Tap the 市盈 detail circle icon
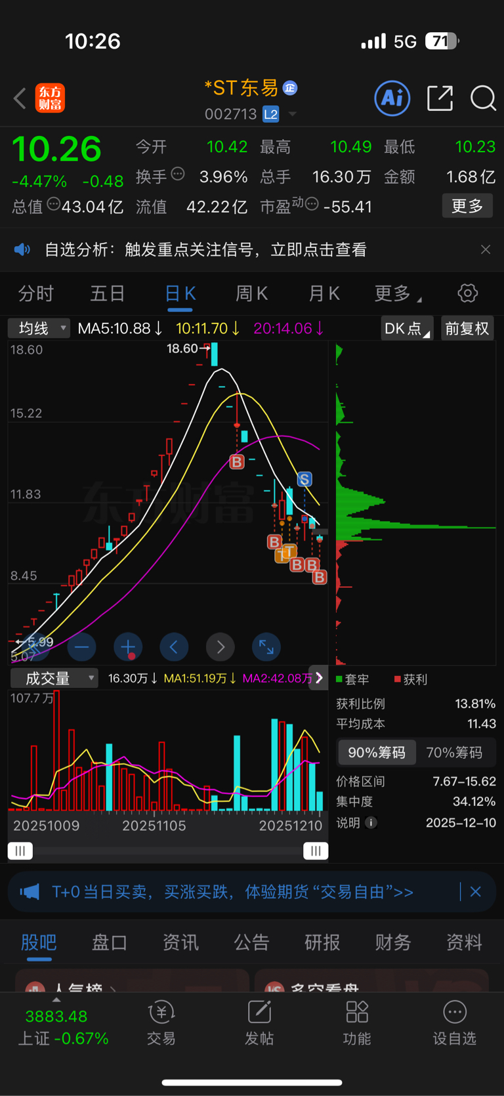The height and width of the screenshot is (1096, 504). [x=312, y=203]
